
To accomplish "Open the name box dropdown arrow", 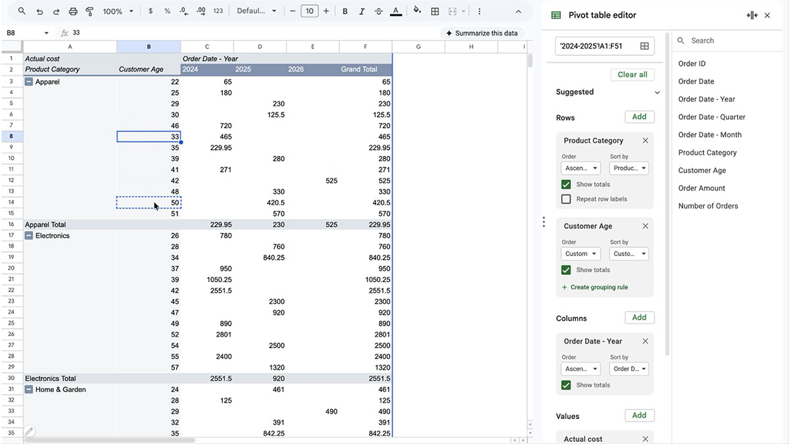I will [46, 33].
